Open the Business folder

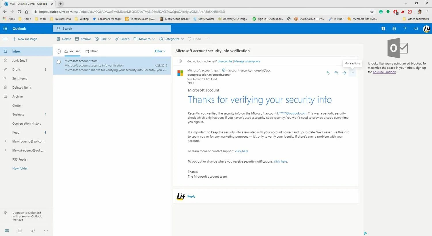click(x=26, y=114)
